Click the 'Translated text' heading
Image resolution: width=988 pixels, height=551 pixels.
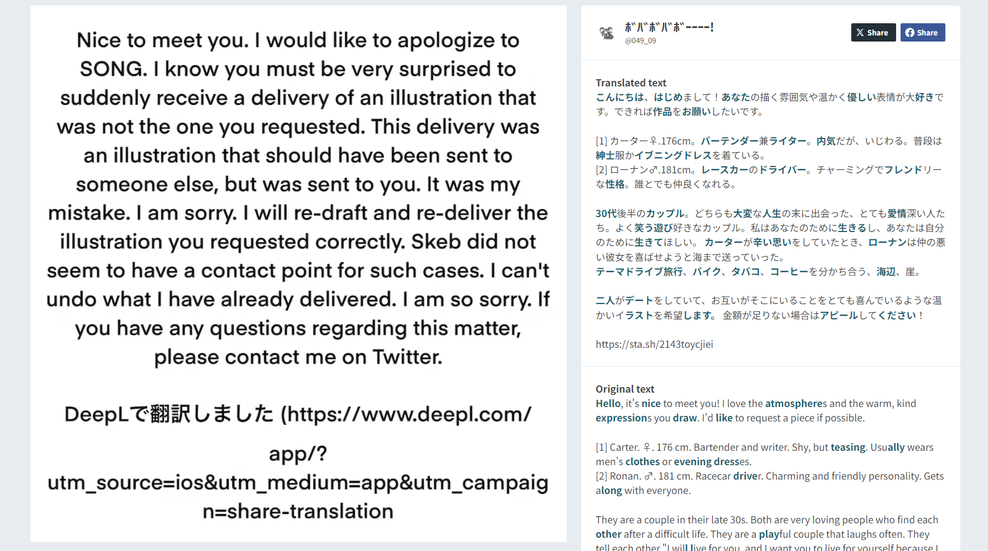(631, 83)
